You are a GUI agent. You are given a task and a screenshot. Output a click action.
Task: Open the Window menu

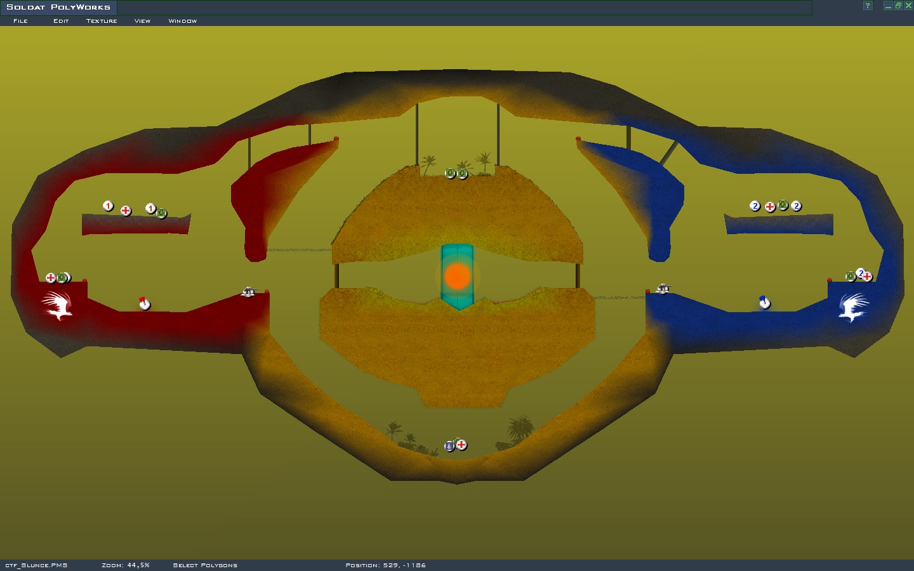coord(182,21)
